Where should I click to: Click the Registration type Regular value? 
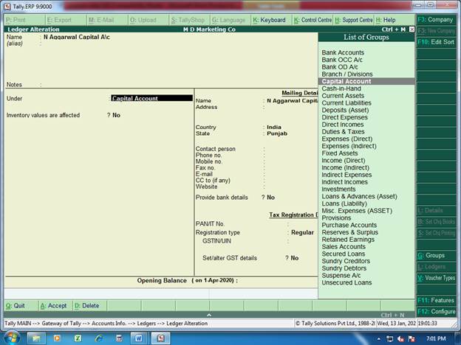pos(302,232)
